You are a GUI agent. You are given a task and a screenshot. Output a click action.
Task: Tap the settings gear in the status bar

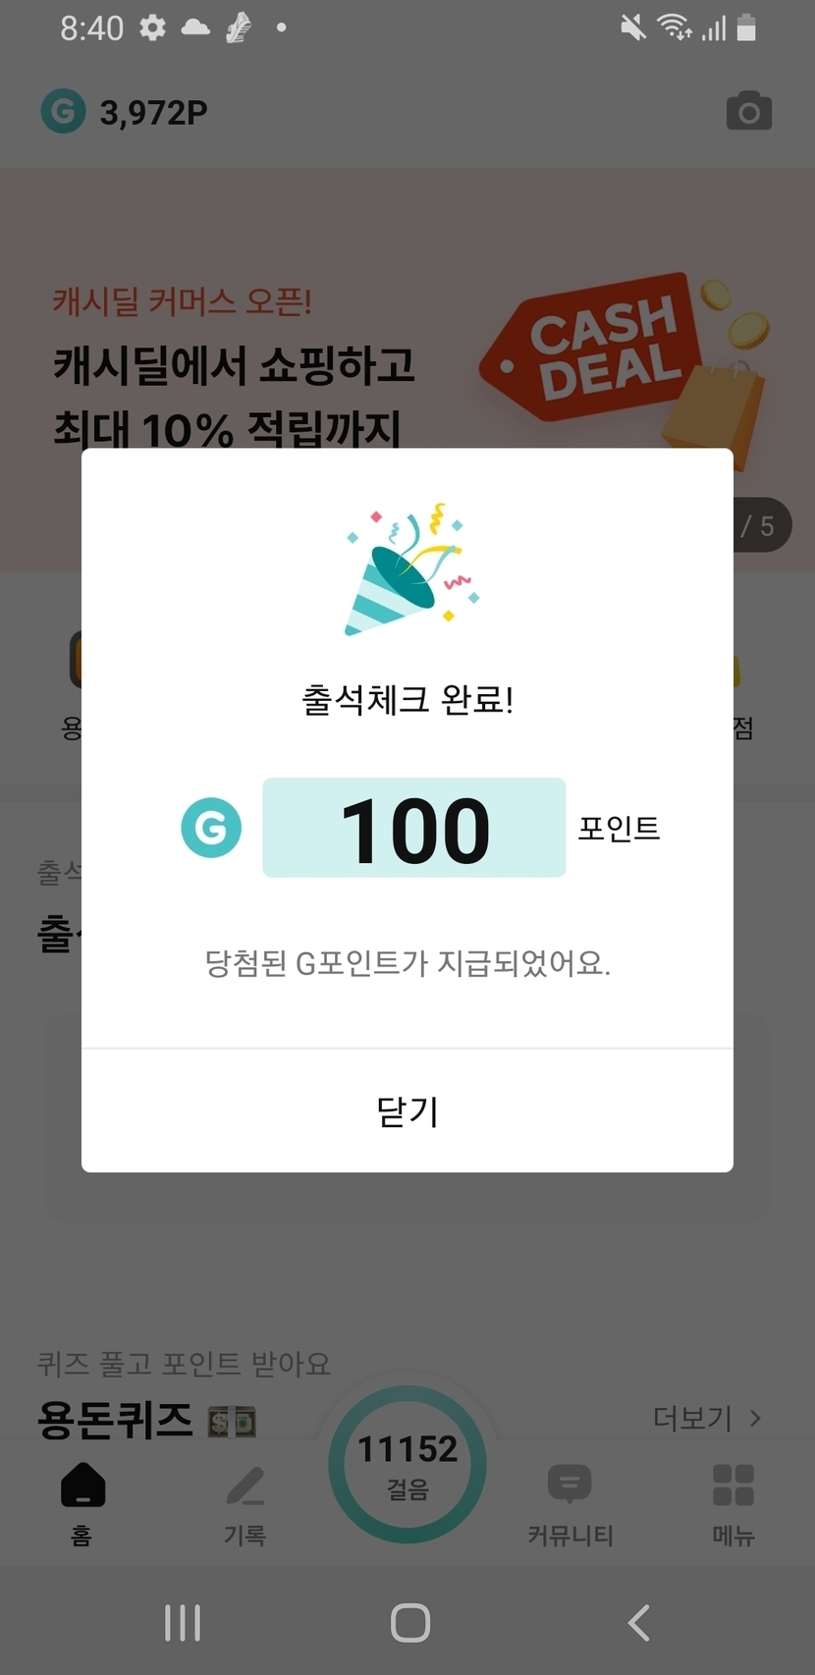tap(152, 27)
